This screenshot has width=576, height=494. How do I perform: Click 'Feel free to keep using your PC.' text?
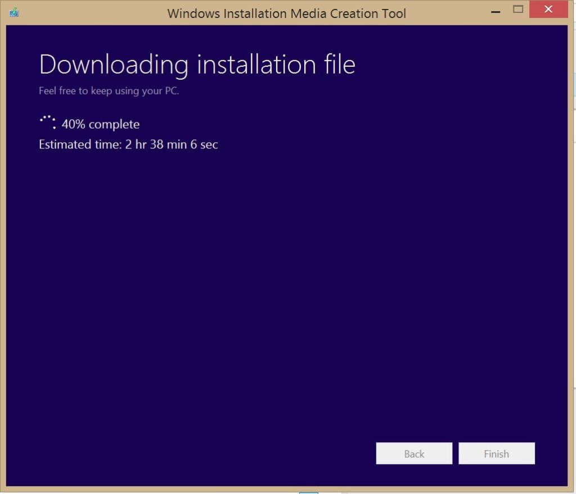(x=109, y=91)
